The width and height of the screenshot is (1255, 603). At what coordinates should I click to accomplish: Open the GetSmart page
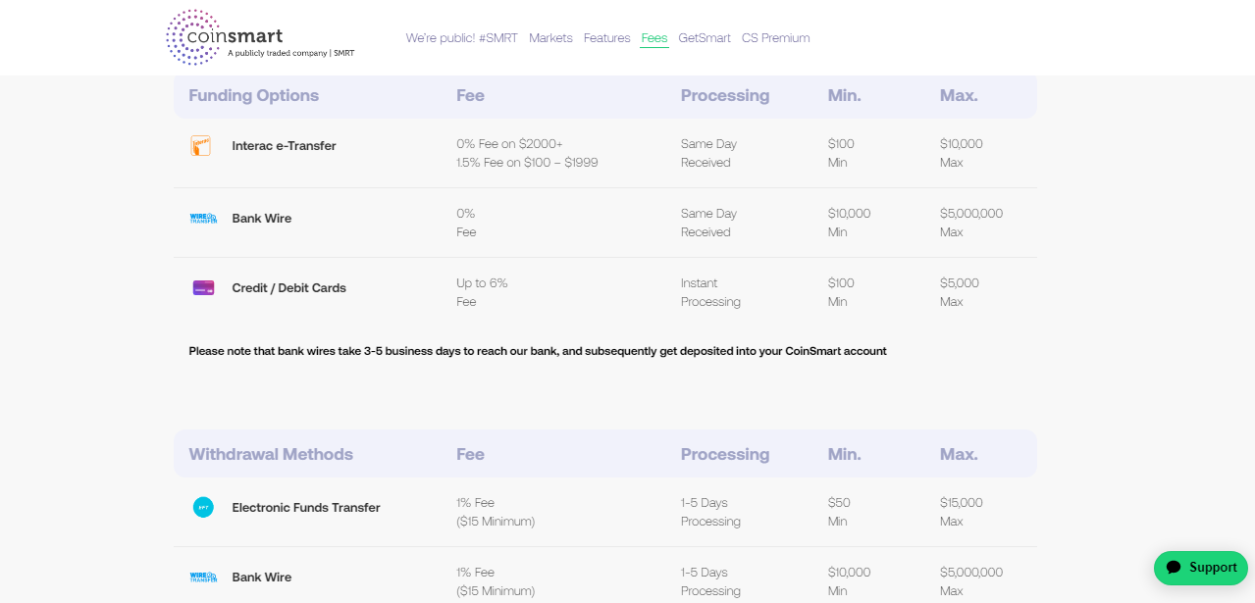click(705, 38)
